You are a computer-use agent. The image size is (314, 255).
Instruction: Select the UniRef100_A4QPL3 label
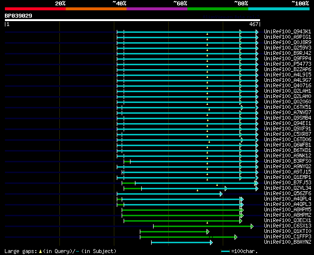coord(288,204)
